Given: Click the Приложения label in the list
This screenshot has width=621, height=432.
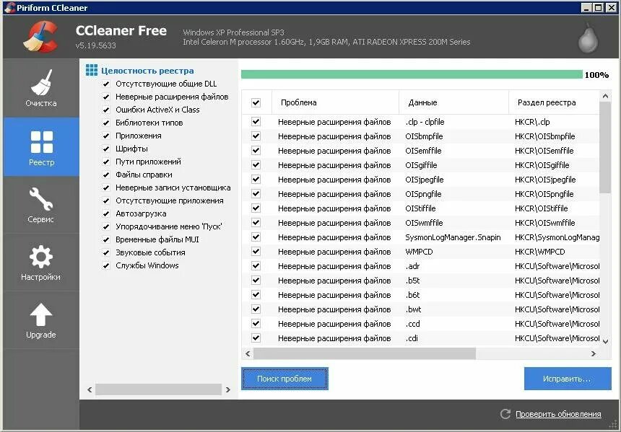Looking at the screenshot, I should [138, 136].
